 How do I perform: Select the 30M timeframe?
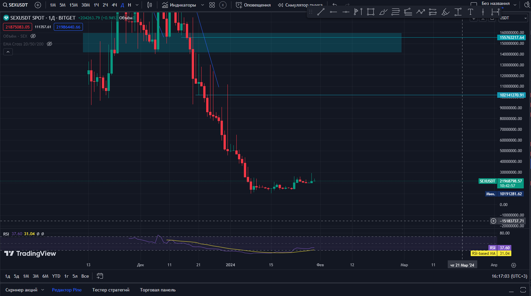(85, 5)
